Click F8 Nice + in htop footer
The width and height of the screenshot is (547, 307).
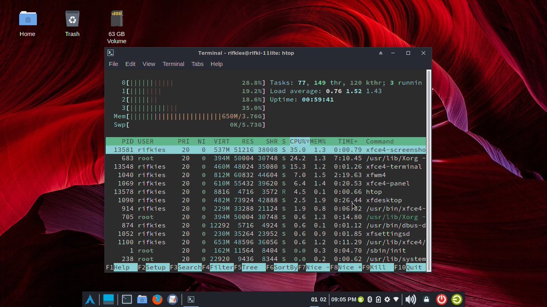tap(346, 267)
